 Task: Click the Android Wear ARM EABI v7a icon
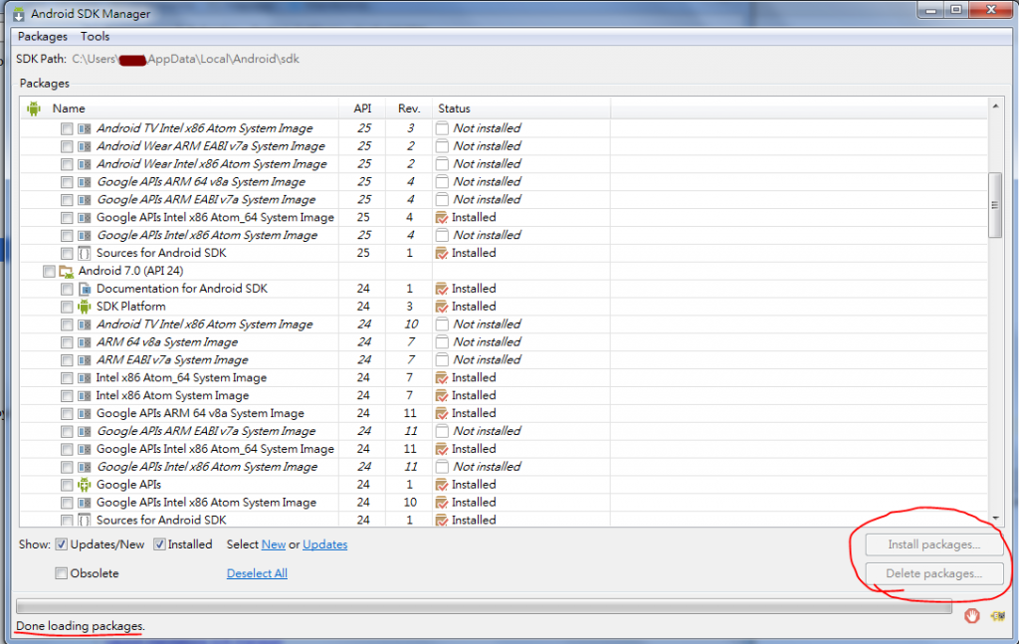85,146
